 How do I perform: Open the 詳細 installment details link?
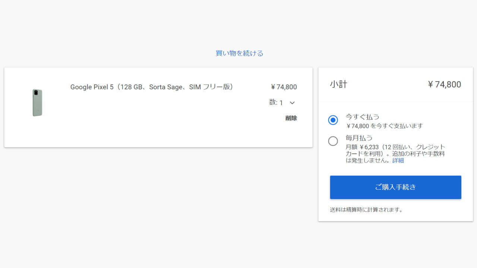tap(398, 160)
